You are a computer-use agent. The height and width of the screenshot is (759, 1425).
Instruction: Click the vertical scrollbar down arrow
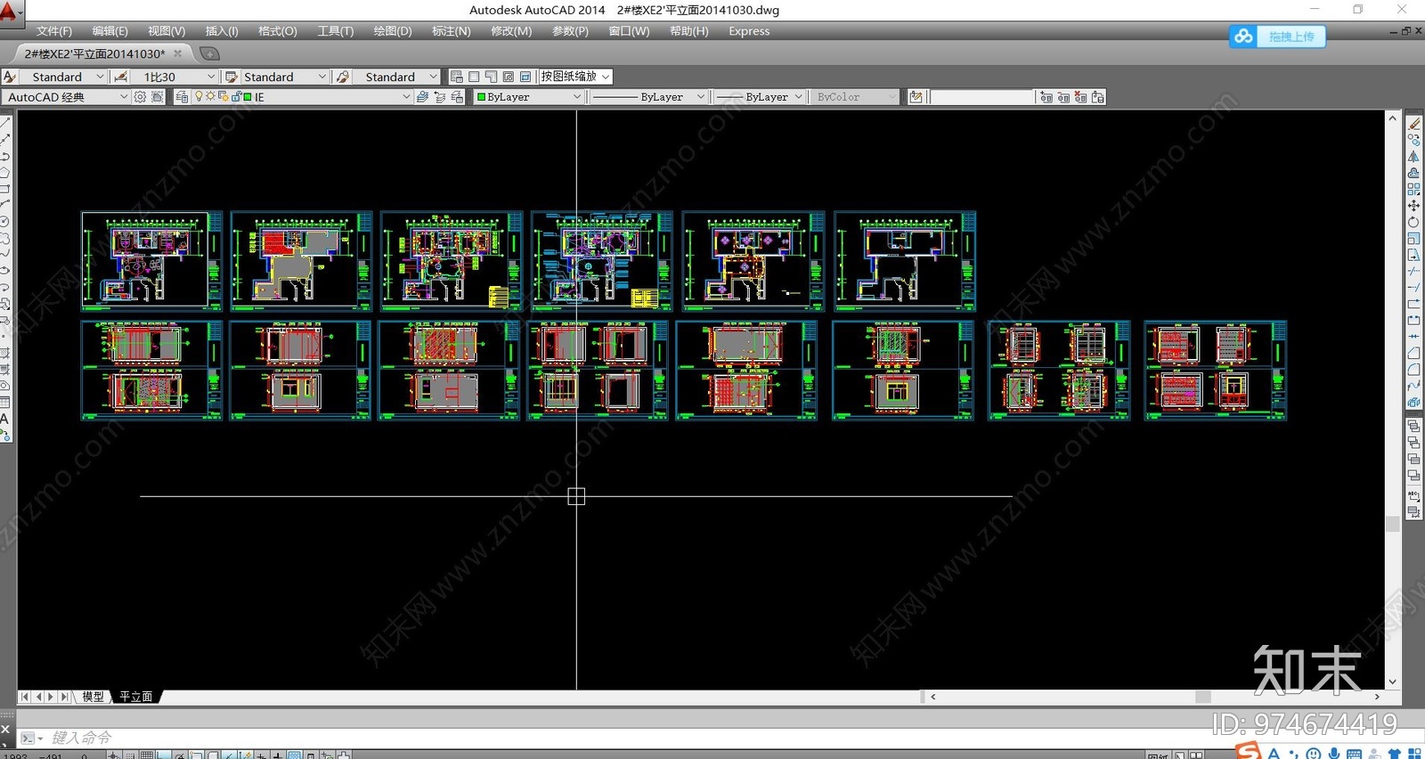1393,682
